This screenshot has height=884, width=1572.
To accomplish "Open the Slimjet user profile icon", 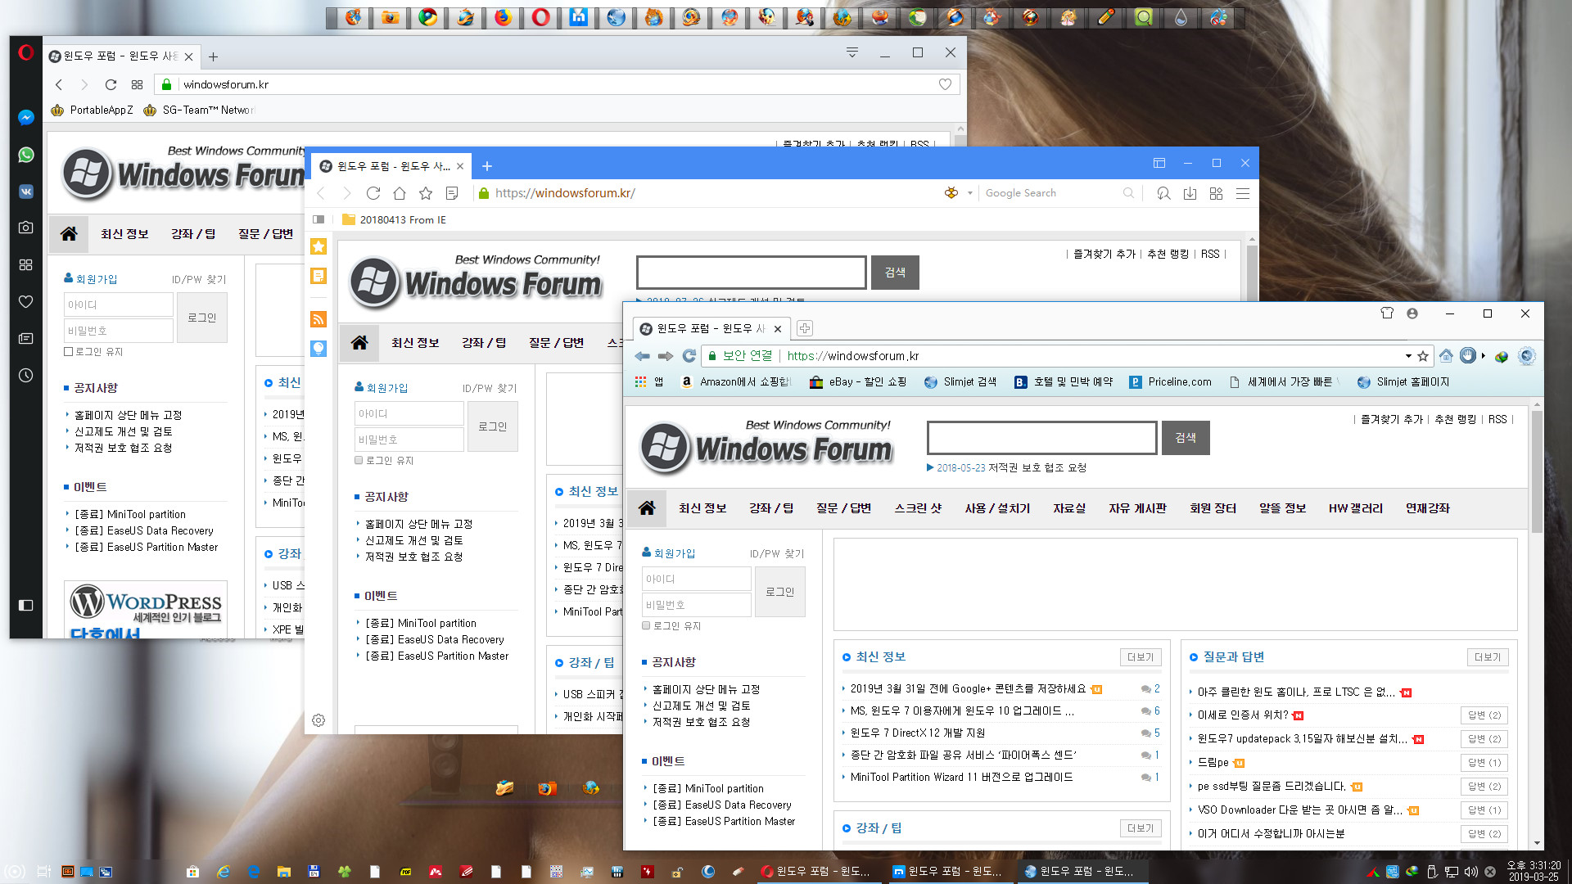I will 1412,313.
